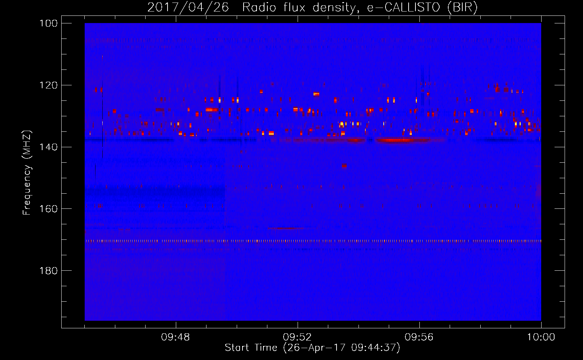The image size is (583, 360).
Task: Click the 120 frequency tick label
Action: pos(49,85)
